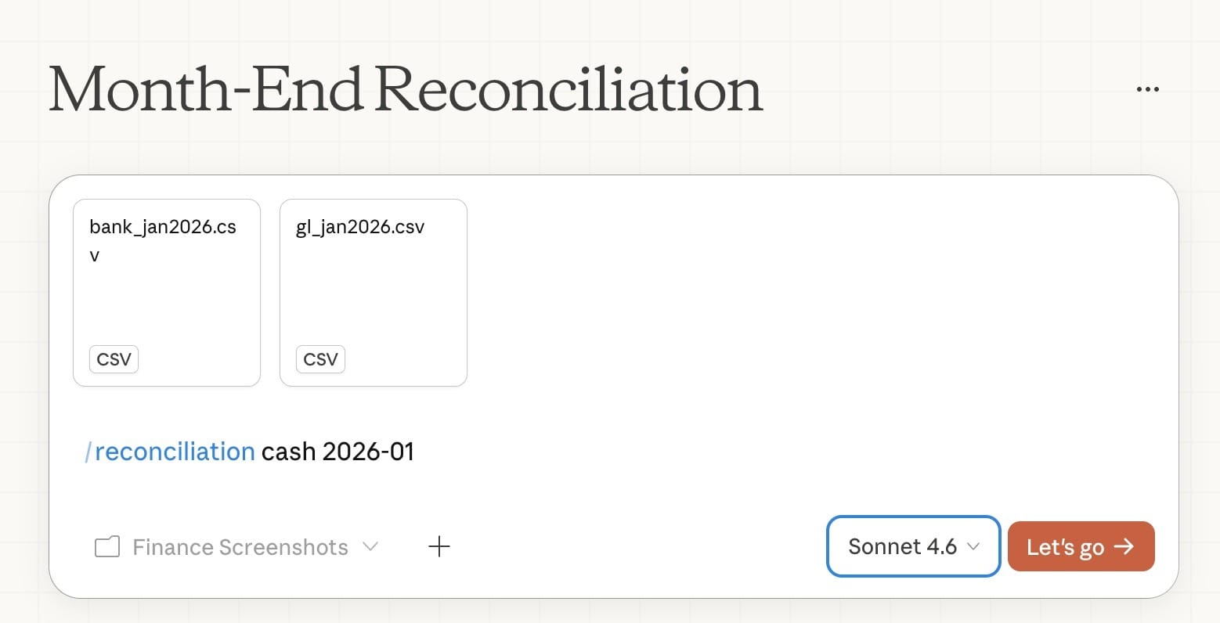Open the gl_jan2026.csv attachment card
The width and height of the screenshot is (1220, 623).
tap(373, 293)
